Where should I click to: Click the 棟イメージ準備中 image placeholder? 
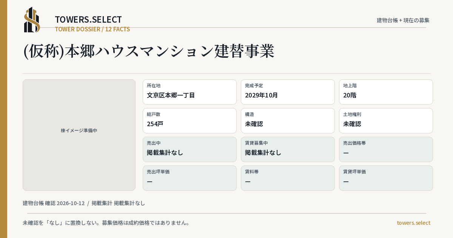point(79,135)
